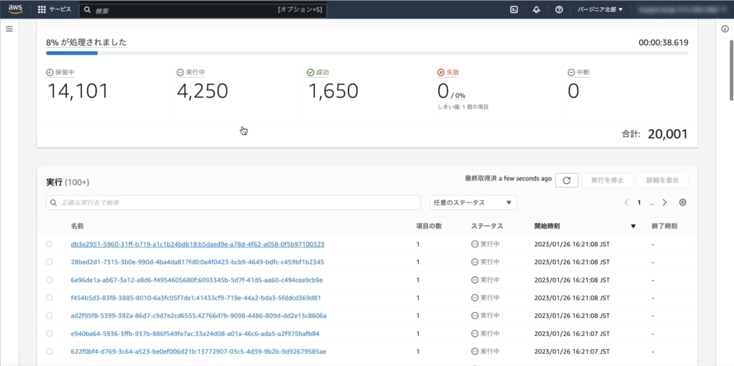734x366 pixels.
Task: Open the notifications bell
Action: (x=536, y=10)
